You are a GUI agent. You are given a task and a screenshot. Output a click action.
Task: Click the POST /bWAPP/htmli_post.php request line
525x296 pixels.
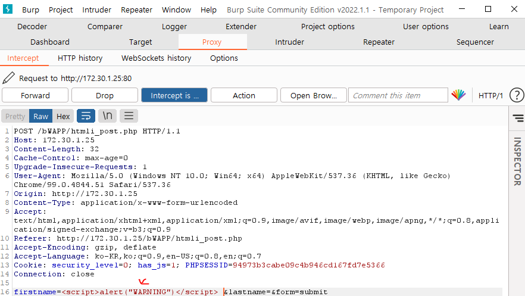click(x=97, y=131)
